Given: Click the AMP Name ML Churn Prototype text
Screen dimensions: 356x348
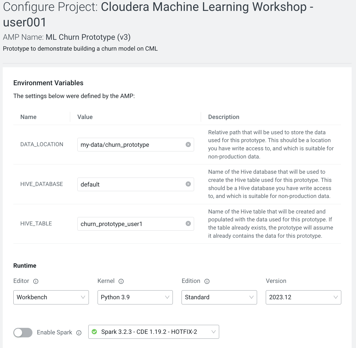Looking at the screenshot, I should pos(67,37).
